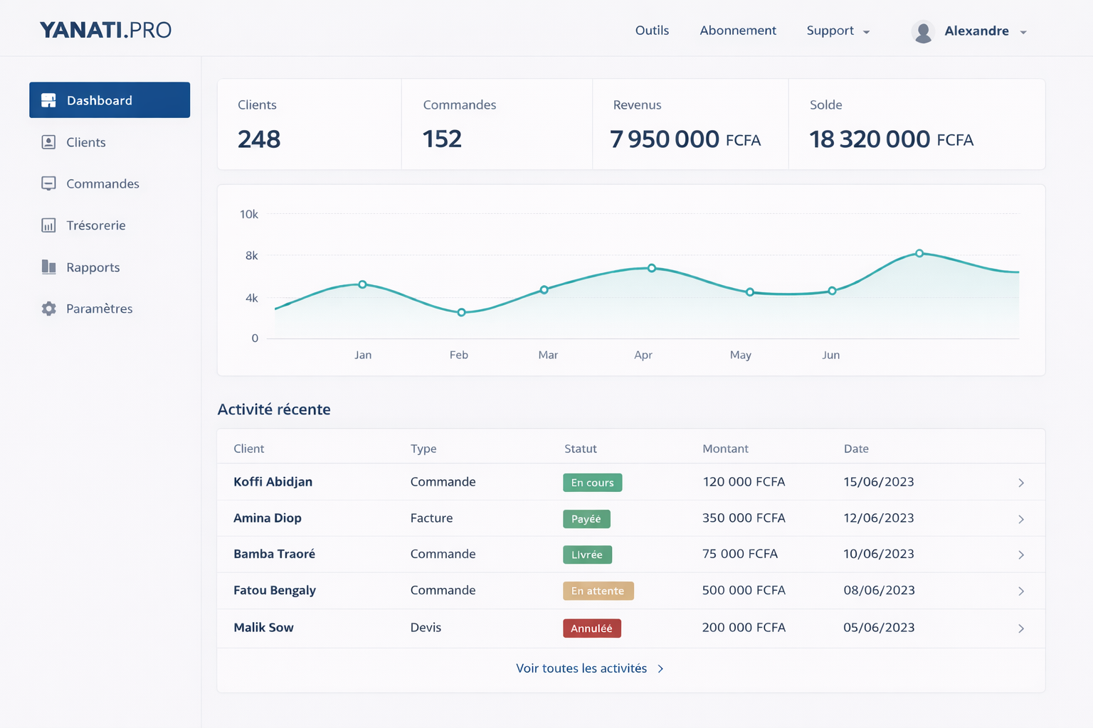Click the YANATI.PRO logo

coord(105,30)
